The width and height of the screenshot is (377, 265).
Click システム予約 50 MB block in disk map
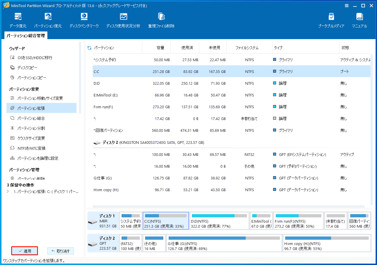tap(131, 221)
